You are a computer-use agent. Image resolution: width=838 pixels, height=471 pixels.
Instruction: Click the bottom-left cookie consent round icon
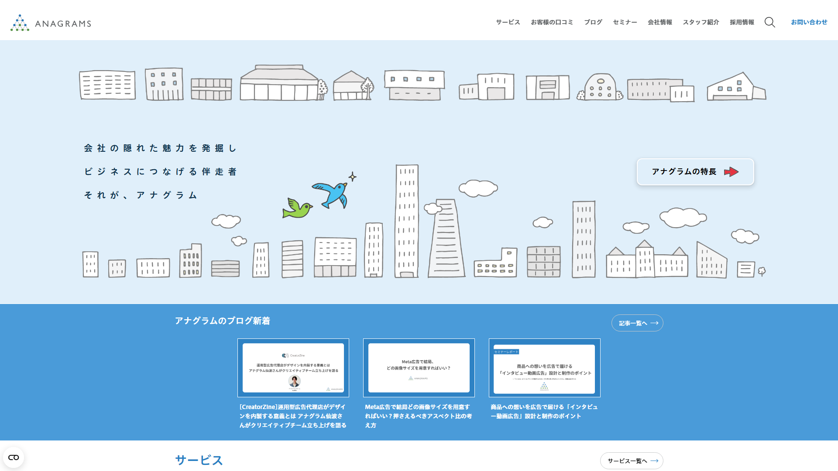click(14, 457)
